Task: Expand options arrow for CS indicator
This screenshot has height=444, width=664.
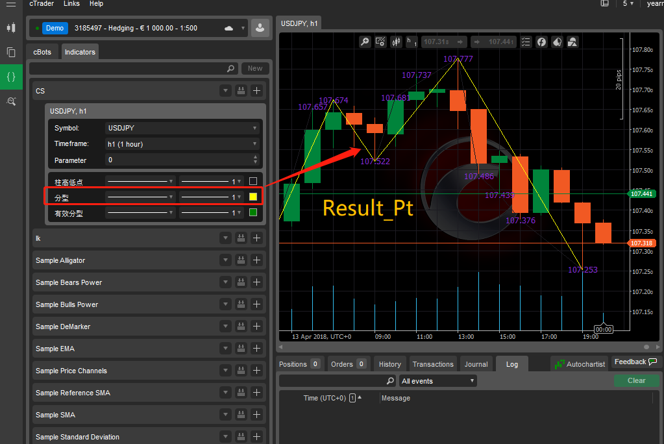Action: pyautogui.click(x=225, y=91)
